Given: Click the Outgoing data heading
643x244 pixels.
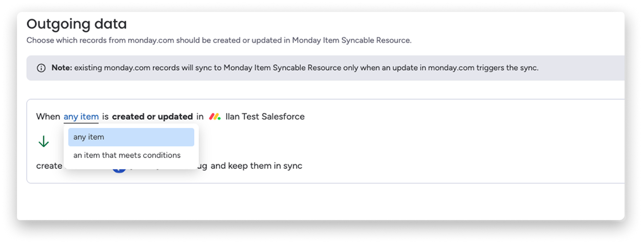Looking at the screenshot, I should click(x=77, y=24).
